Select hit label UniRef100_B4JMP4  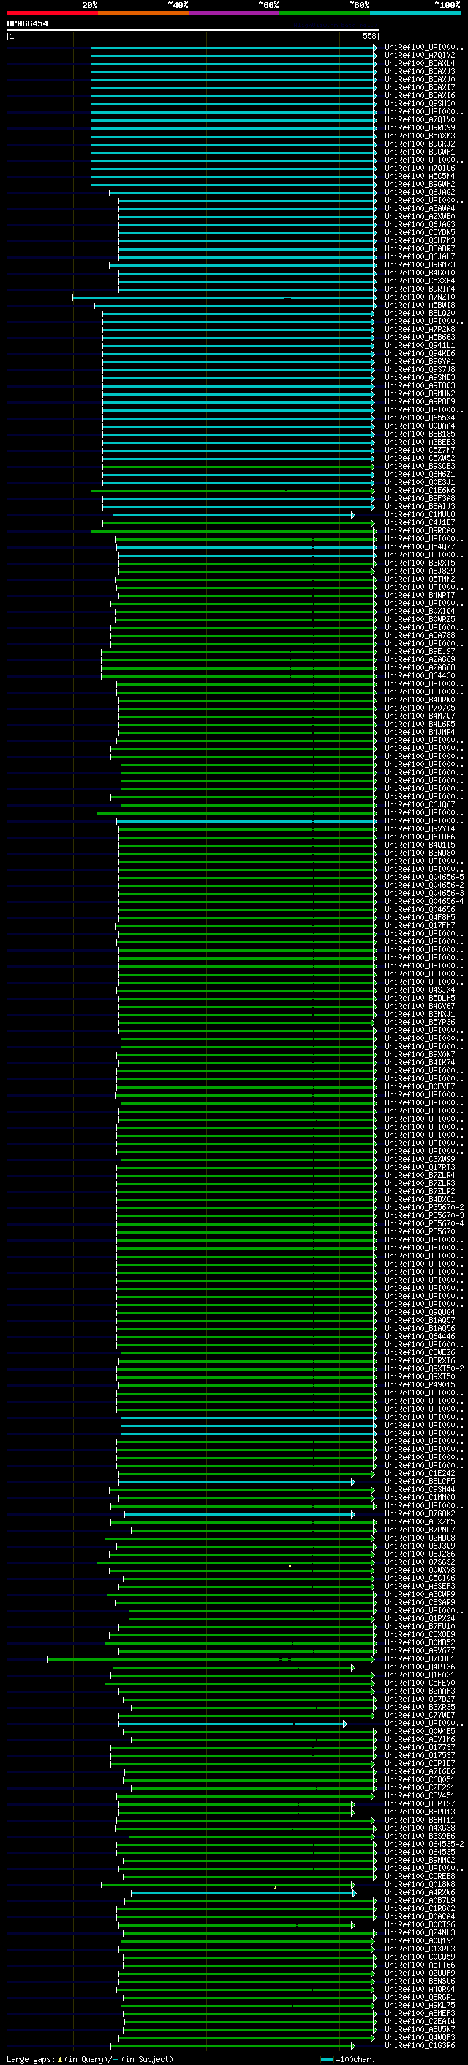click(x=420, y=732)
